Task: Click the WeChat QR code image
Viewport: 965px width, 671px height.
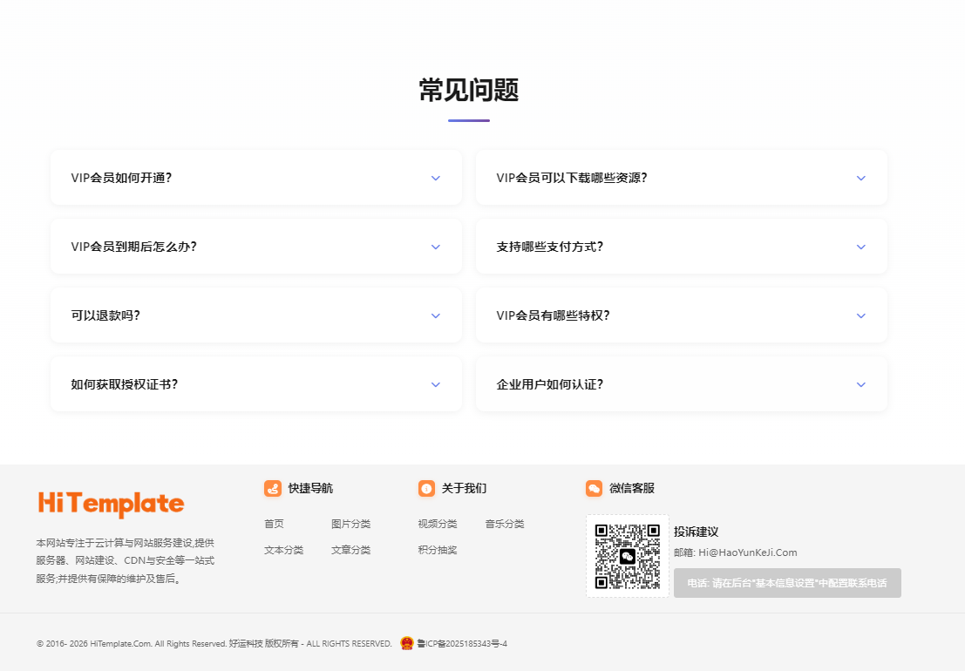Action: click(x=627, y=554)
